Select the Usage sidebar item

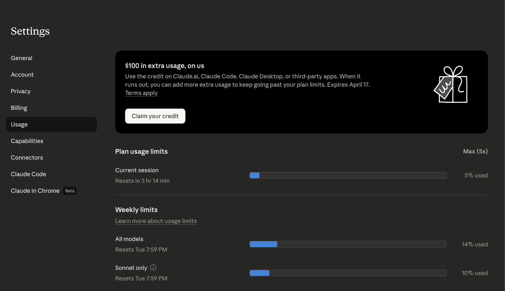(x=51, y=124)
